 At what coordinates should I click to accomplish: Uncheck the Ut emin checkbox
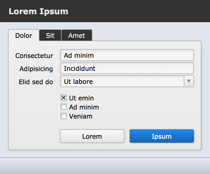(64, 98)
